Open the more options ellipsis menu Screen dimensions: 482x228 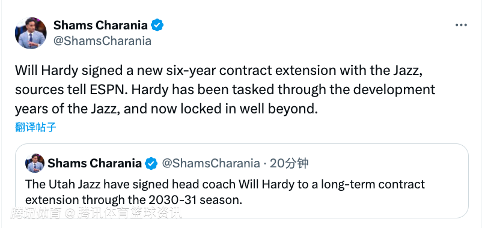461,25
